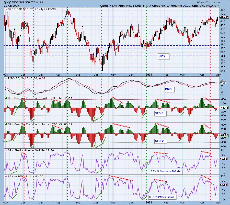Click the Oct label under the price panel
Viewport: 230px width, 205px height.
(96, 75)
